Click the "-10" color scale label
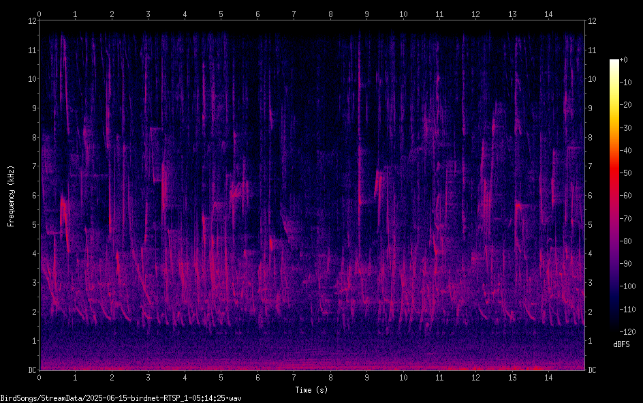 (x=625, y=83)
